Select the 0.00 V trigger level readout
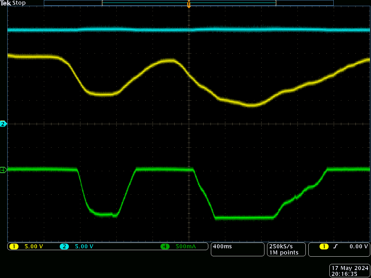371x278 pixels. pyautogui.click(x=358, y=247)
